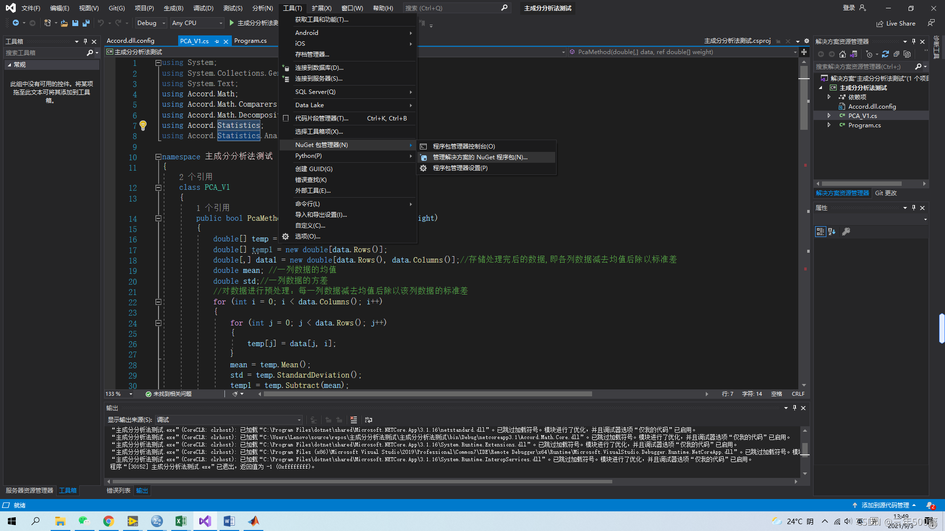The height and width of the screenshot is (531, 945).
Task: Click the notifications icon in status bar
Action: point(930,505)
